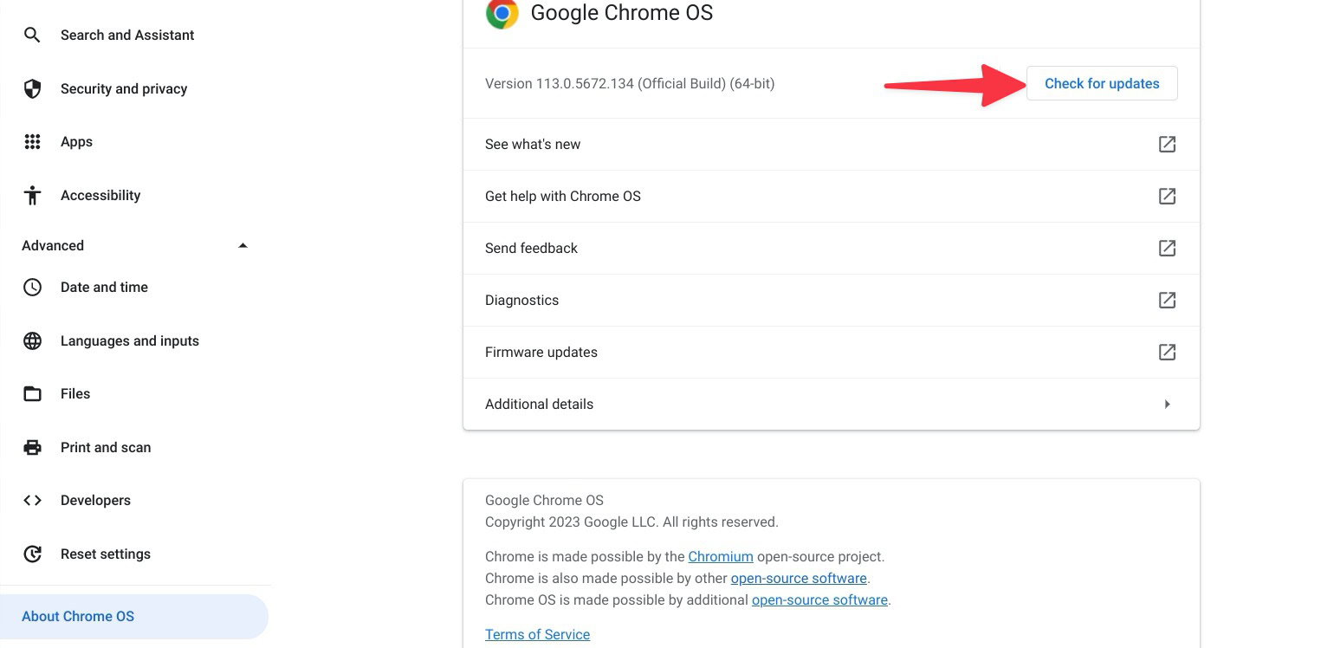1334x648 pixels.
Task: Click the Accessibility person icon
Action: pos(32,196)
